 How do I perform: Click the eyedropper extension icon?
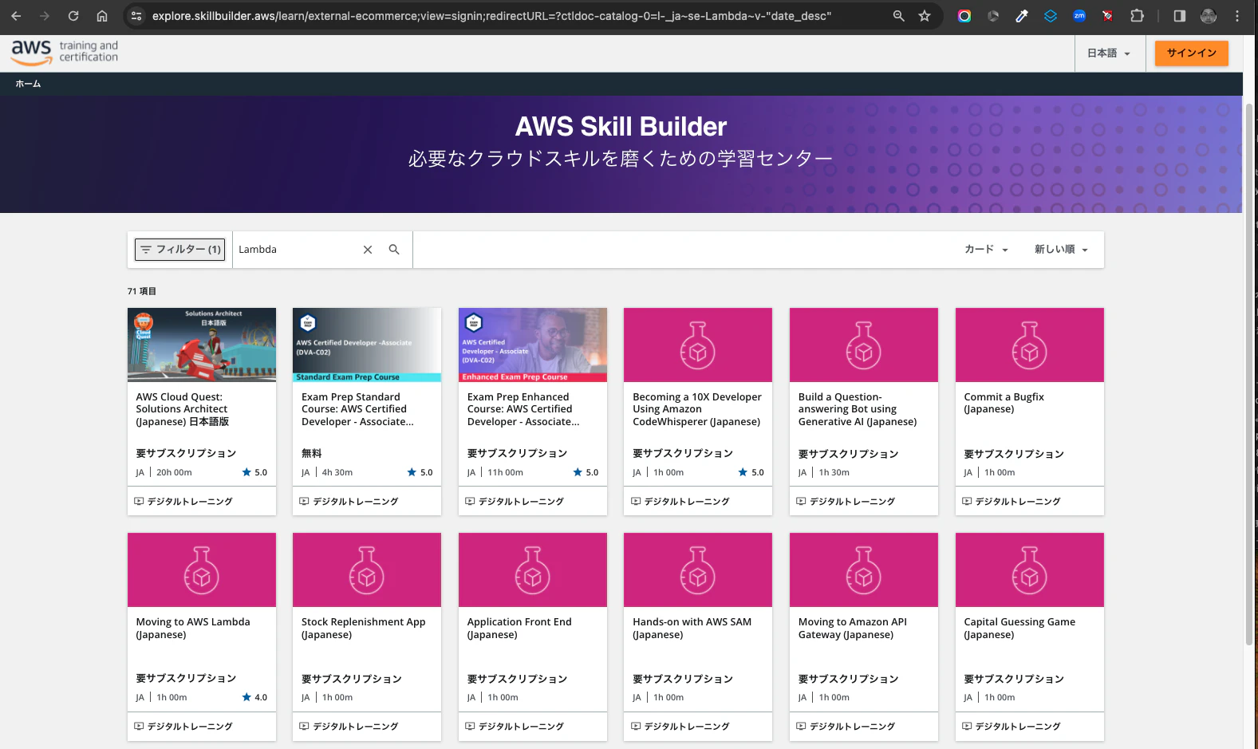pos(1022,16)
